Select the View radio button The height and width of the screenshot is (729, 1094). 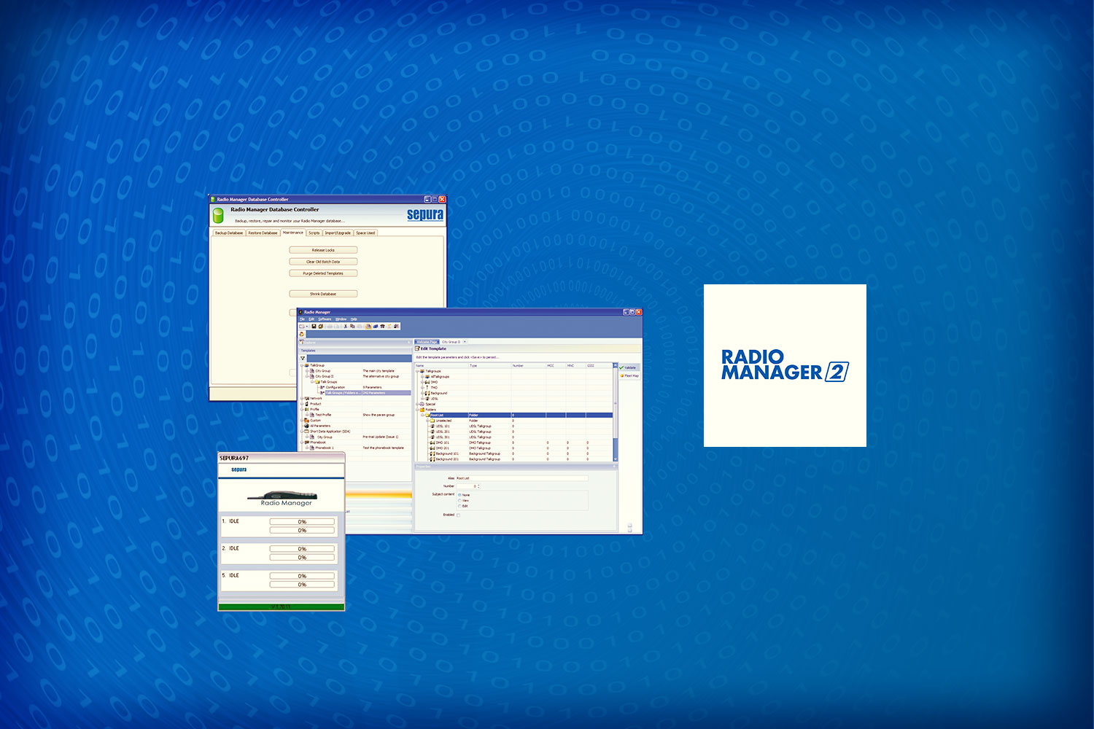pos(459,501)
